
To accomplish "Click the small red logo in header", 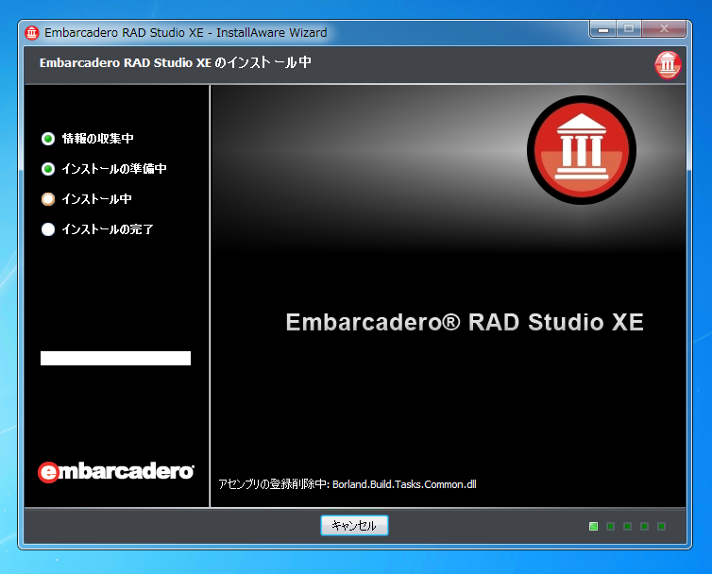I will (668, 65).
